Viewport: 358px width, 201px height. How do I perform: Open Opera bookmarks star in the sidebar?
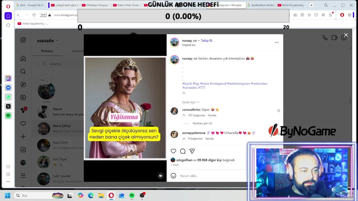[x=8, y=25]
